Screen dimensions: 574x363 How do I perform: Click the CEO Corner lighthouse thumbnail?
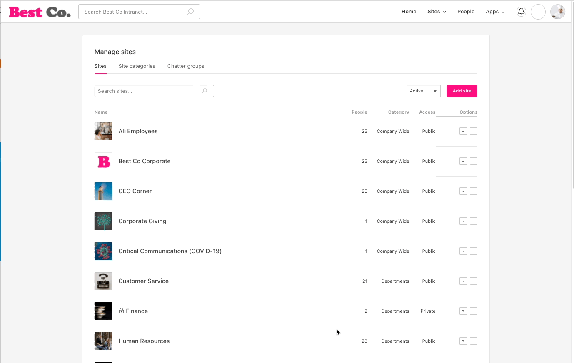[x=103, y=191]
